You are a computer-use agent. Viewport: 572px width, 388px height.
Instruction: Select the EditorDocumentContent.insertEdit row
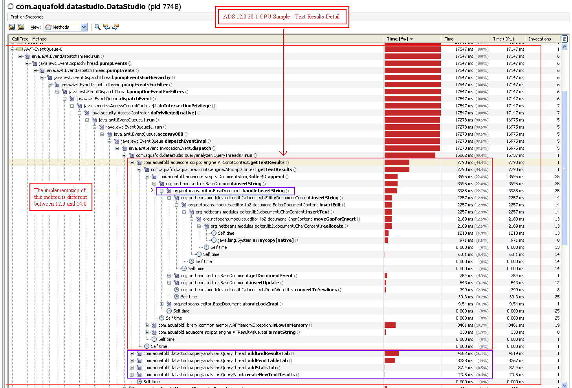(285, 205)
